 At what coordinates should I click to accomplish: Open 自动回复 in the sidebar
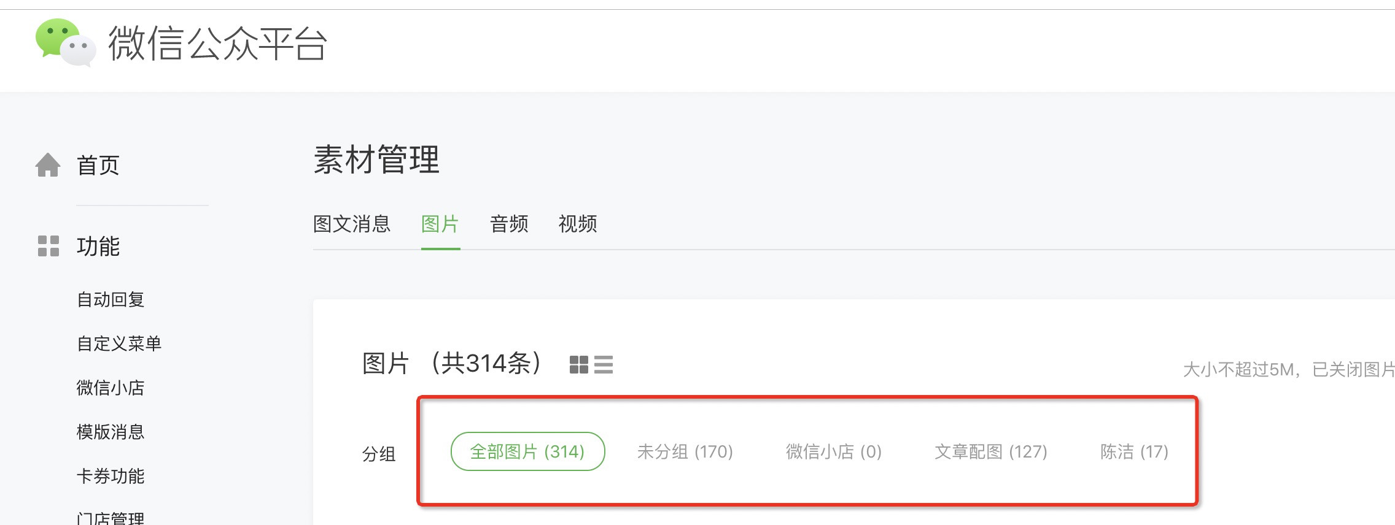[111, 299]
